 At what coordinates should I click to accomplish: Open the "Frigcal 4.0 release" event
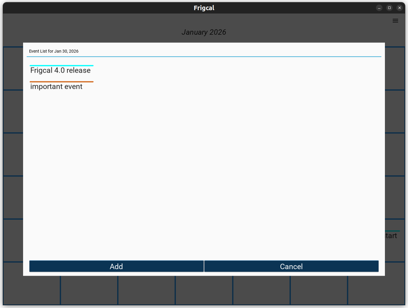(x=61, y=71)
